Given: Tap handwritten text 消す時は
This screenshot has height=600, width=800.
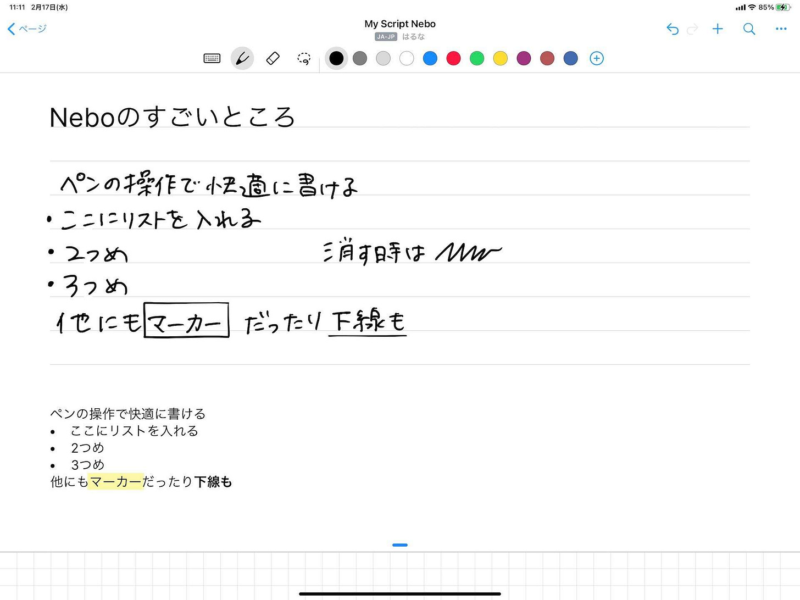Looking at the screenshot, I should [x=374, y=253].
